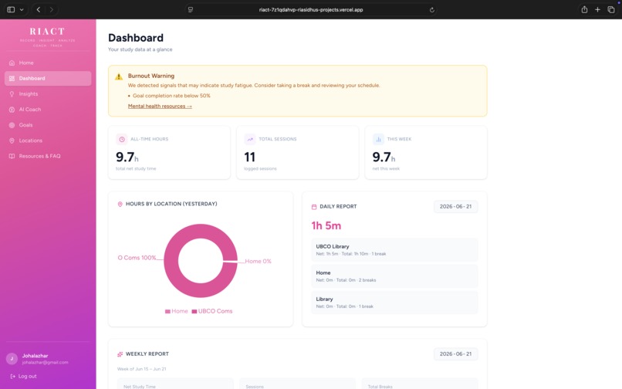Click the RIACT logo
The height and width of the screenshot is (389, 622).
[47, 32]
